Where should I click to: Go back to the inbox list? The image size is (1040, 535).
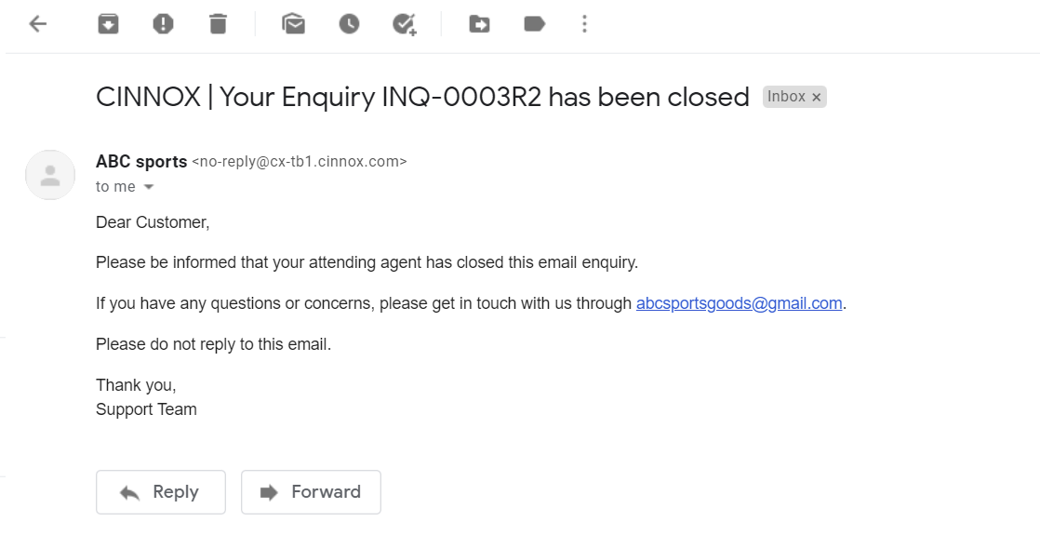[38, 24]
